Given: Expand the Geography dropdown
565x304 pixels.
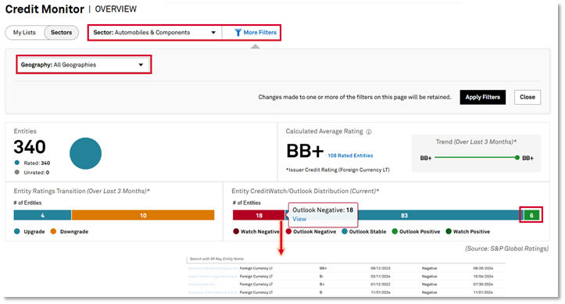Looking at the screenshot, I should pyautogui.click(x=84, y=65).
